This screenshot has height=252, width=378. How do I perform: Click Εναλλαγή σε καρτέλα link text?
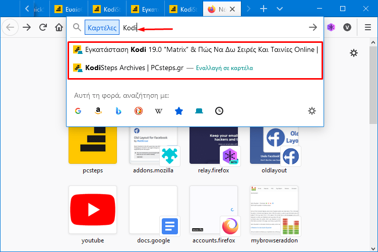tap(224, 68)
